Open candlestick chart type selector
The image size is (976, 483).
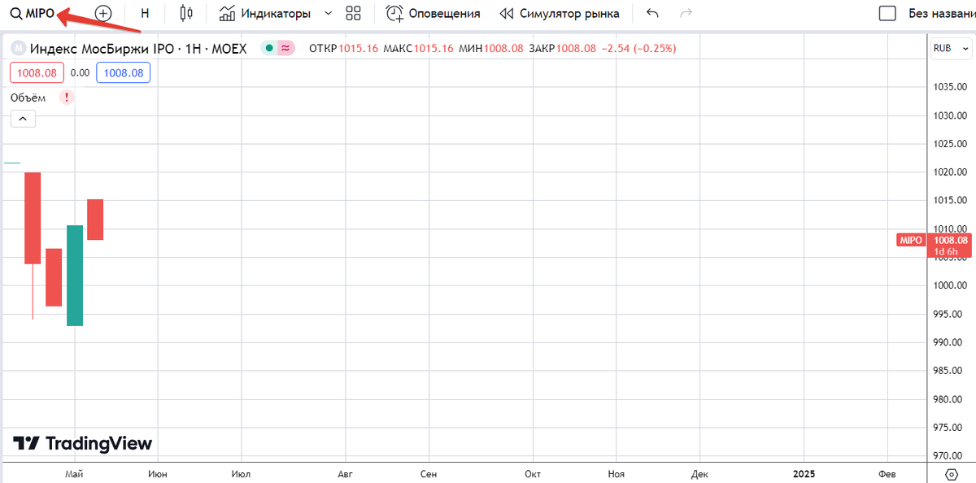click(186, 13)
